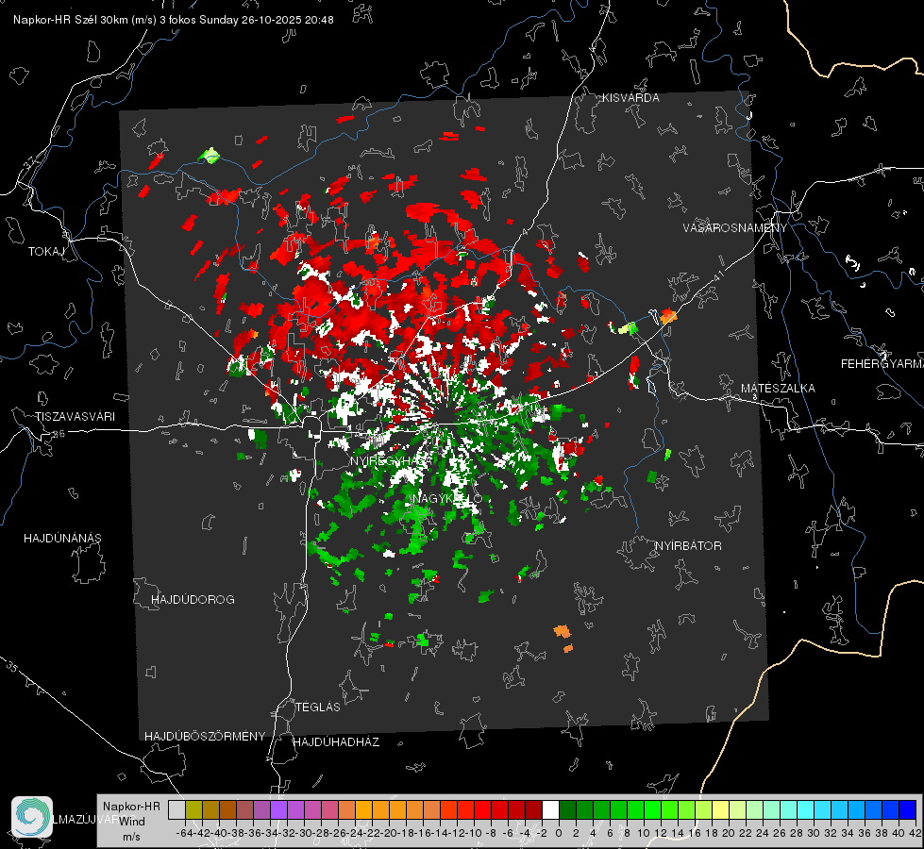Select the KISVÁRDA town label
This screenshot has height=849, width=924.
coord(630,98)
